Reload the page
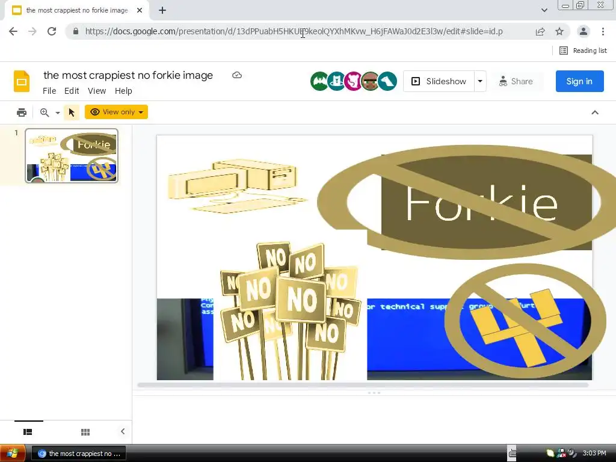The image size is (616, 462). click(52, 31)
